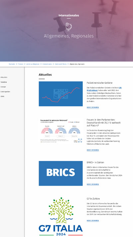
Task: Open the UN-Mitgliedstaat inline link
Action: 104,89
